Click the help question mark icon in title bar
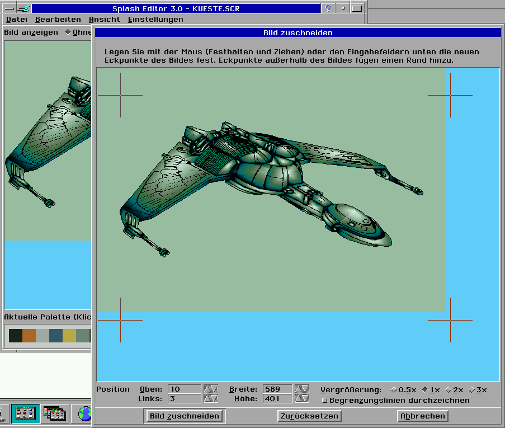Image resolution: width=505 pixels, height=428 pixels. pos(328,9)
